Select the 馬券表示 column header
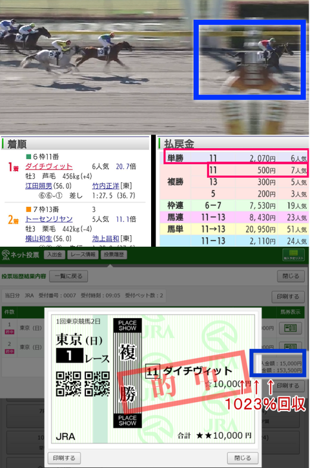The image size is (310, 468). (290, 312)
